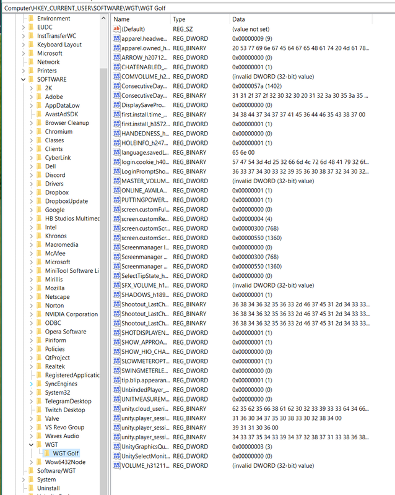Image resolution: width=395 pixels, height=495 pixels.
Task: Click the Environment key folder icon
Action: [32, 19]
